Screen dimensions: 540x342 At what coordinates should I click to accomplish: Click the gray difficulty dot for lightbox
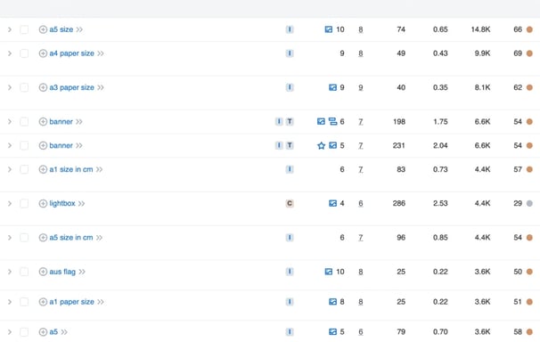[x=529, y=204]
